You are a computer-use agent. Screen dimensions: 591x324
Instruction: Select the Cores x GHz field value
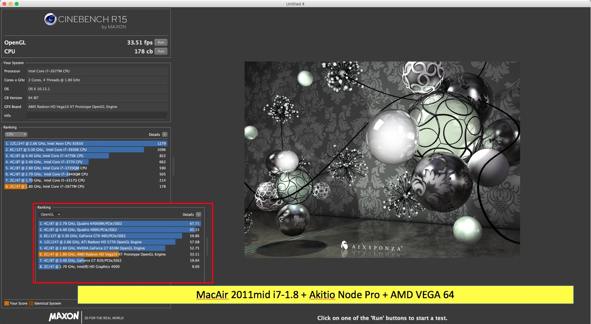97,80
